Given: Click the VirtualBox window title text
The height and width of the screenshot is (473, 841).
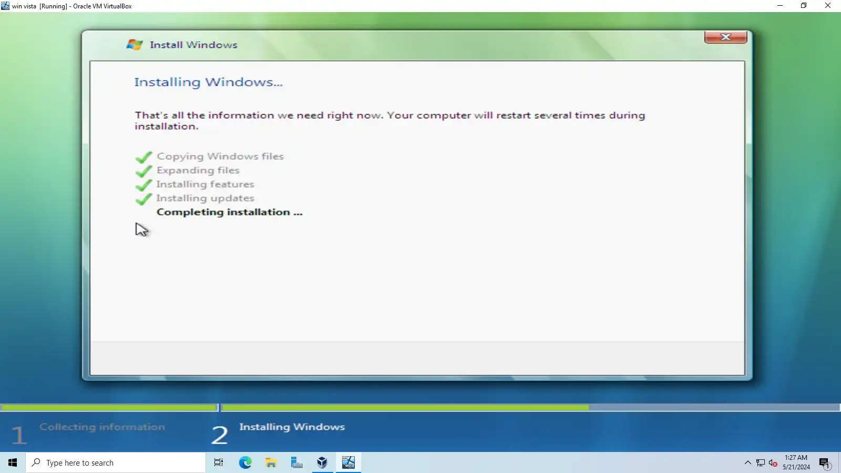Looking at the screenshot, I should click(72, 6).
